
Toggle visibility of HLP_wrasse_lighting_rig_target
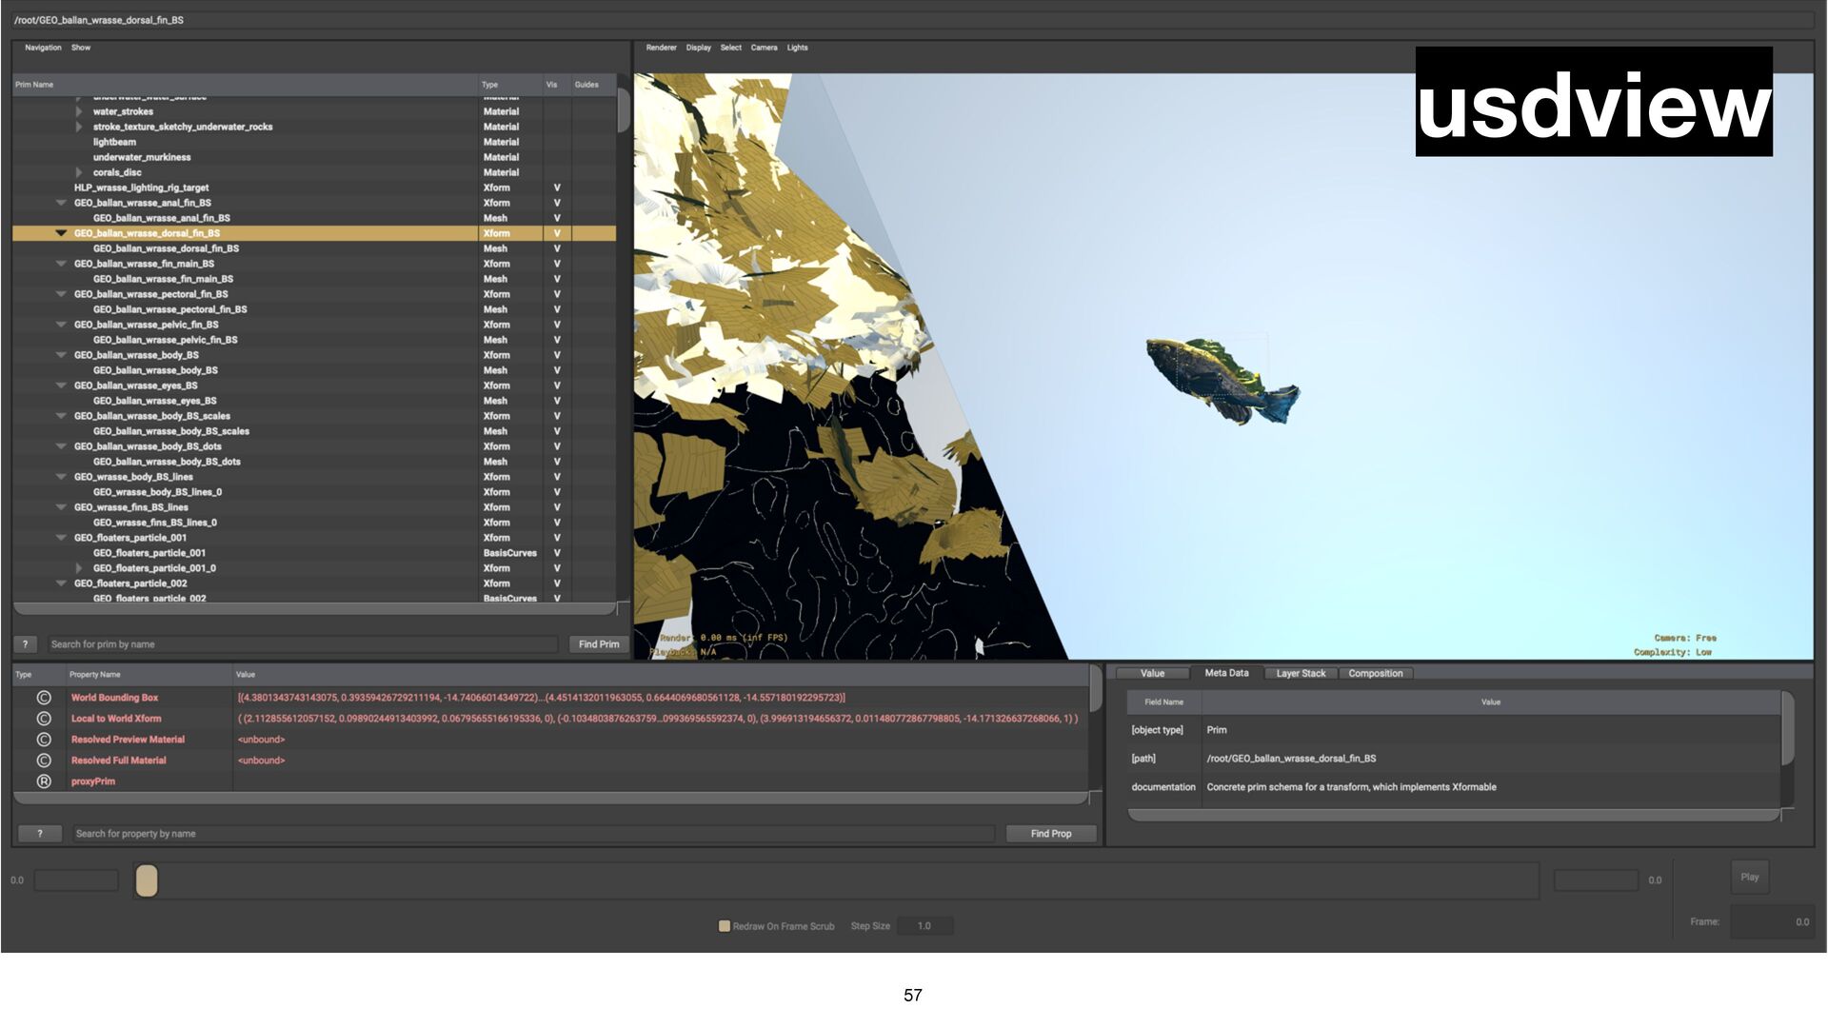(x=557, y=188)
